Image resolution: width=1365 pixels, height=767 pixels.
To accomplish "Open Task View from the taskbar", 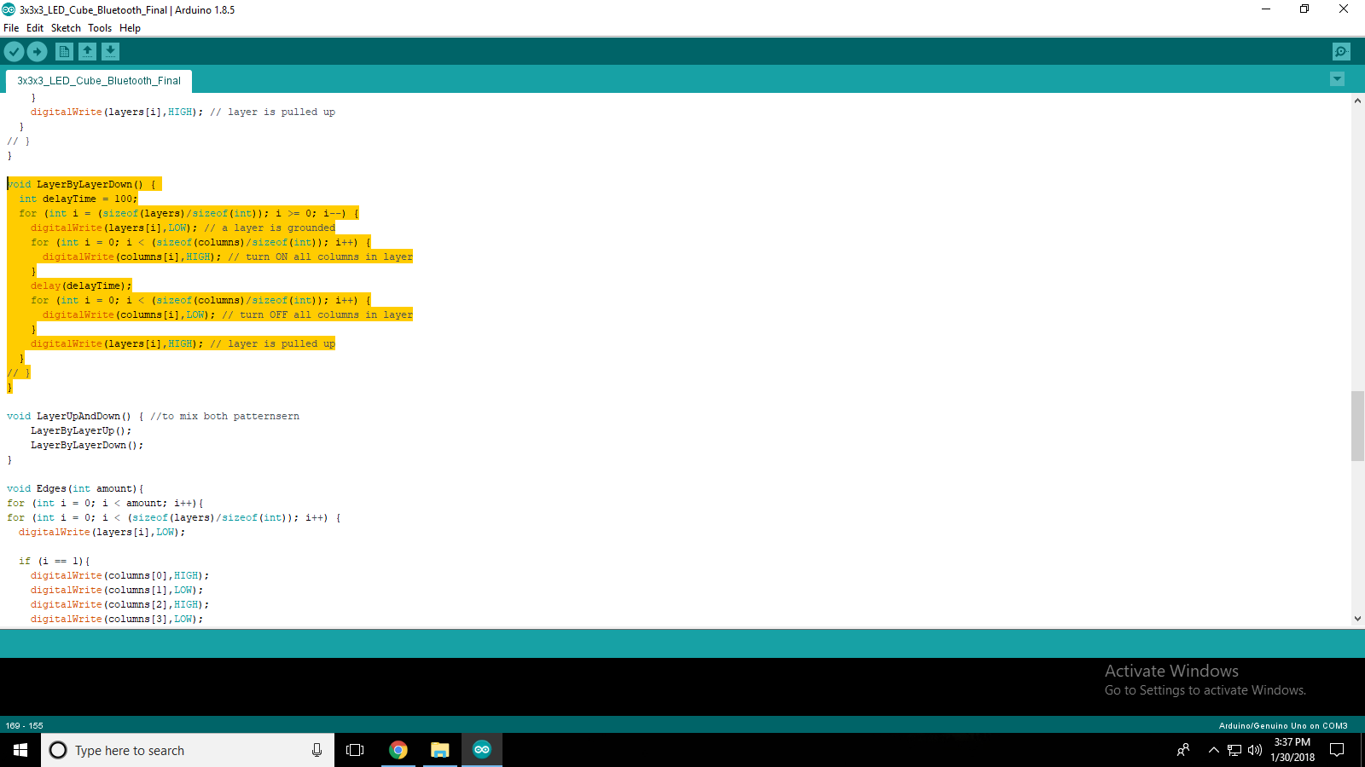I will point(355,750).
